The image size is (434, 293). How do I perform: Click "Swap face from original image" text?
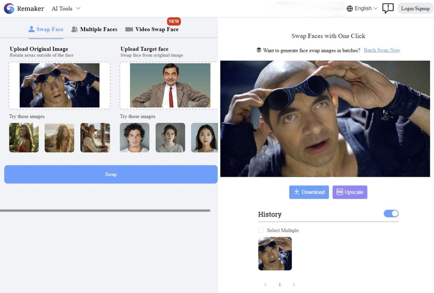(152, 55)
